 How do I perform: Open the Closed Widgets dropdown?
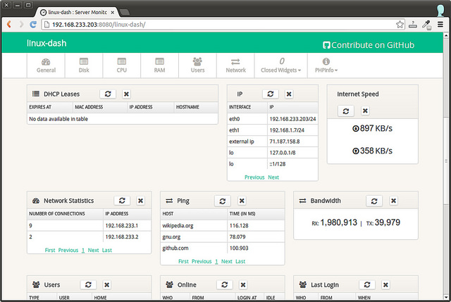pyautogui.click(x=281, y=65)
